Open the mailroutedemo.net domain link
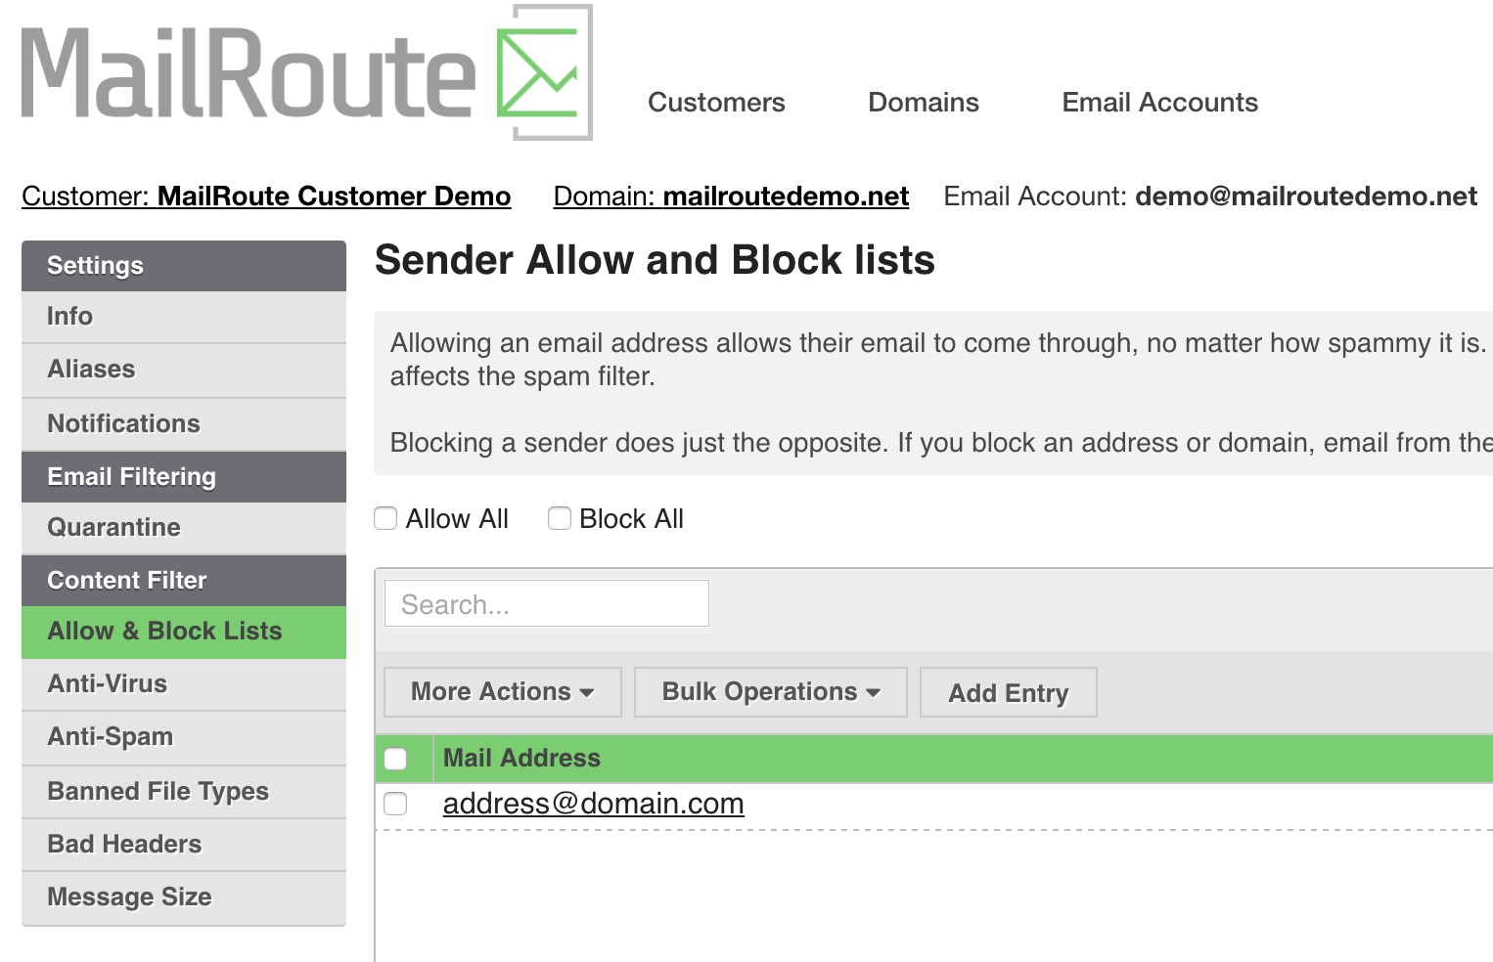The width and height of the screenshot is (1493, 962). click(x=787, y=197)
